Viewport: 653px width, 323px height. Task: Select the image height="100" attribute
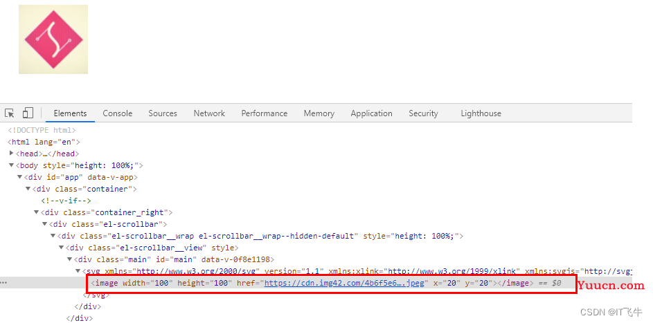click(205, 283)
